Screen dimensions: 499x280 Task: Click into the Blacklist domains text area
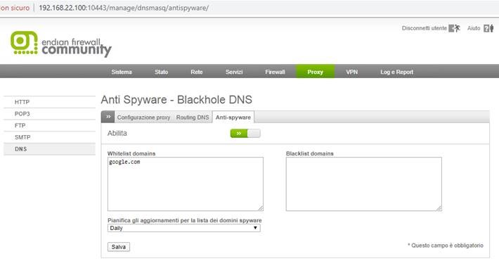click(364, 184)
